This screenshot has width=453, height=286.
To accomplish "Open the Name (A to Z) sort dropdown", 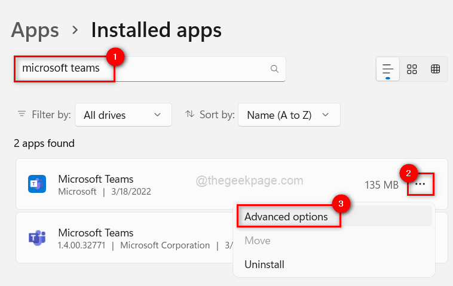I will pyautogui.click(x=289, y=115).
